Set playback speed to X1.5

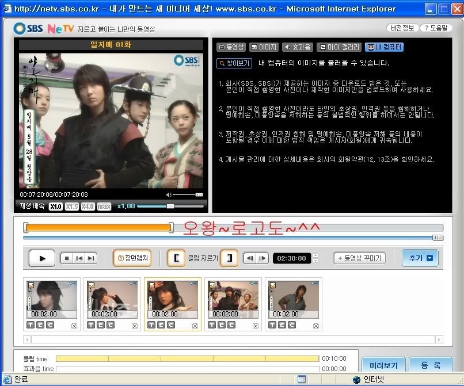tap(72, 207)
